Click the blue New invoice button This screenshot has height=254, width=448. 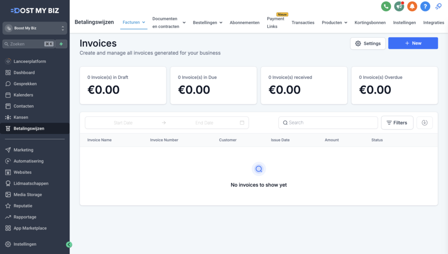click(413, 43)
